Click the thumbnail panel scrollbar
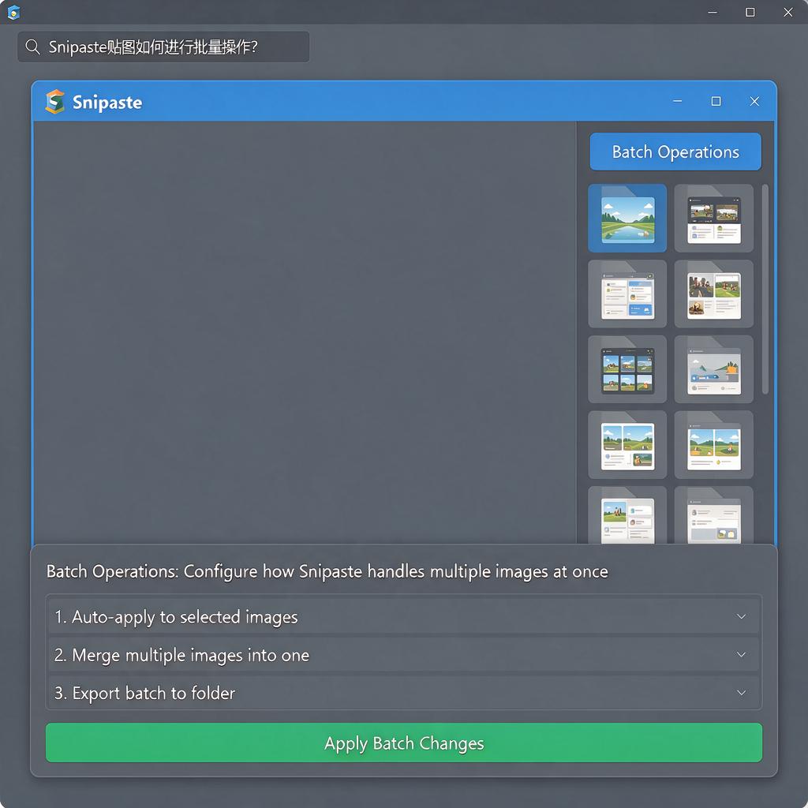This screenshot has height=808, width=808. pyautogui.click(x=765, y=289)
